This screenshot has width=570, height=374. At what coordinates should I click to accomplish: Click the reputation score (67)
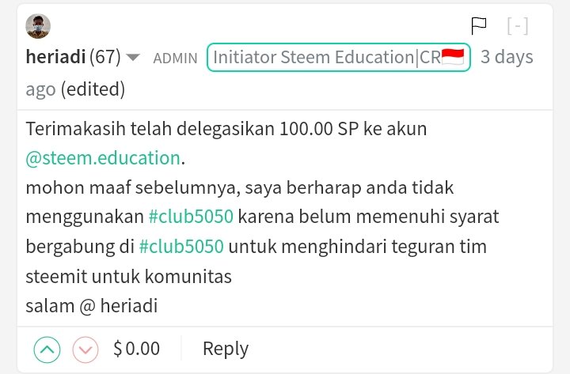[105, 58]
